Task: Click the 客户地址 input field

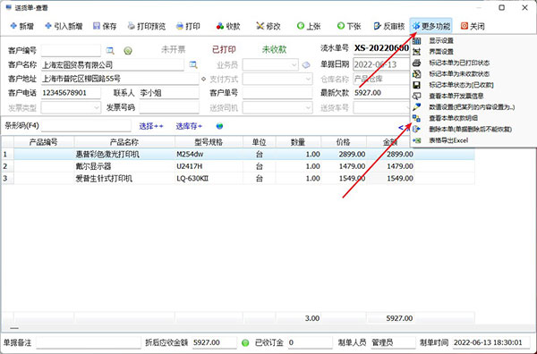Action: (120, 79)
